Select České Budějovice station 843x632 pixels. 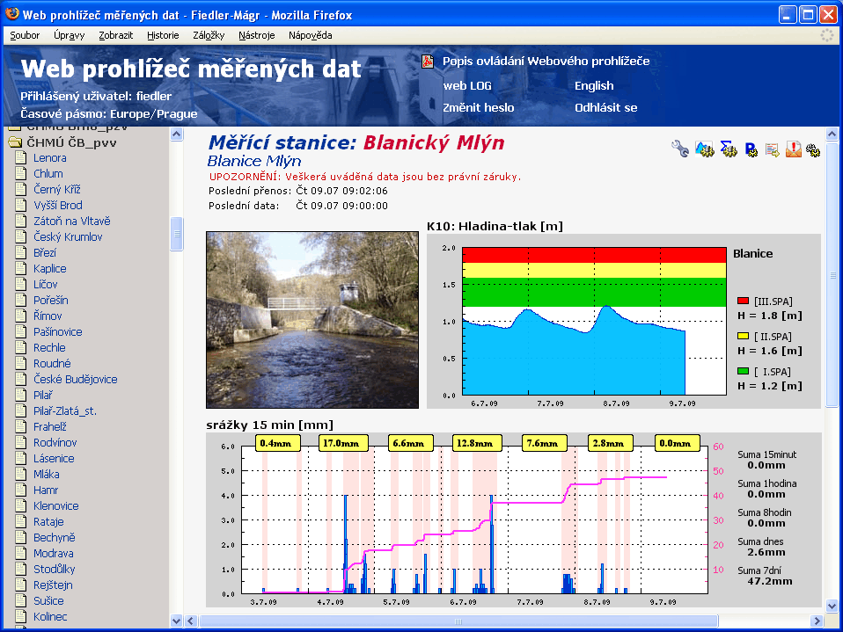tap(76, 379)
